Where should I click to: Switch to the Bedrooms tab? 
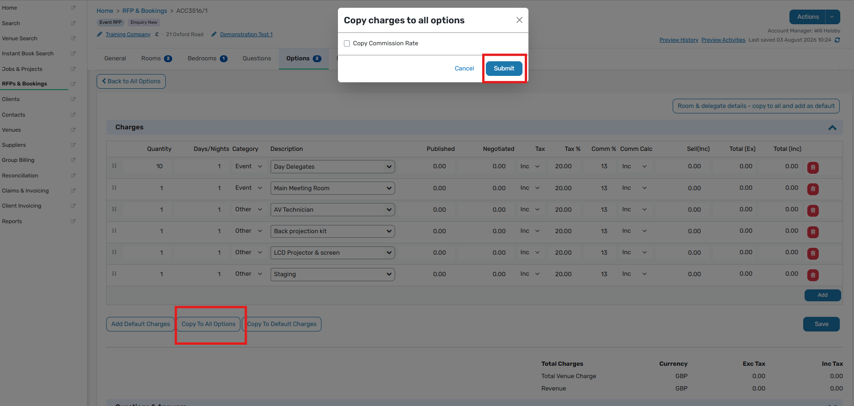click(x=207, y=59)
